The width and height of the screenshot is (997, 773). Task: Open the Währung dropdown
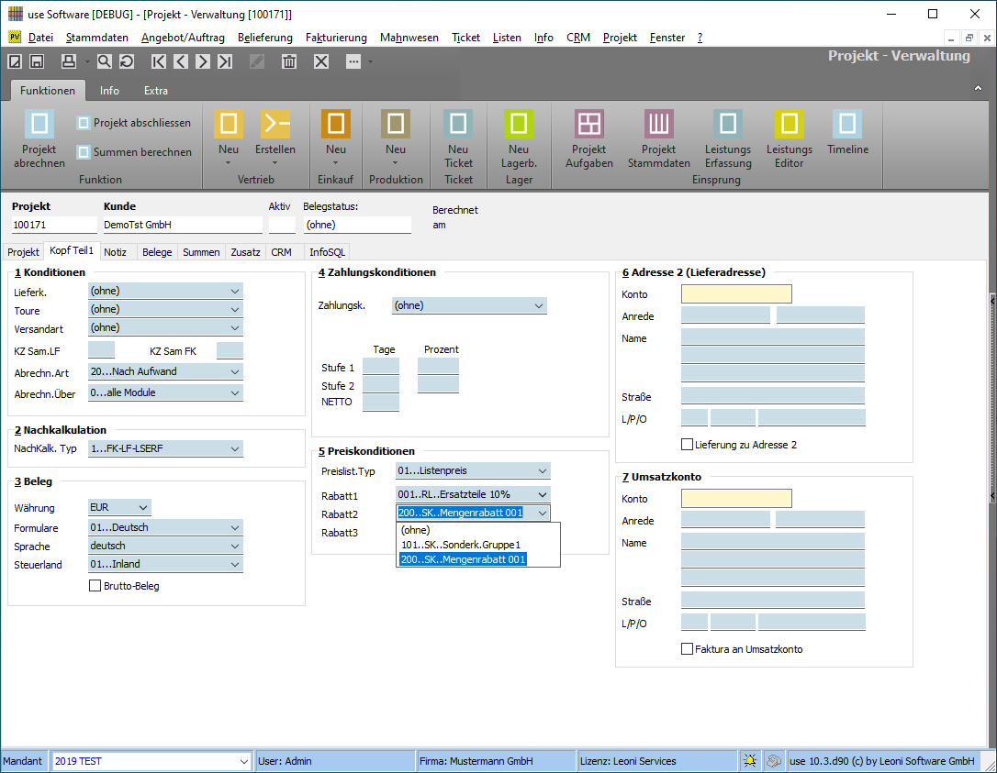142,508
